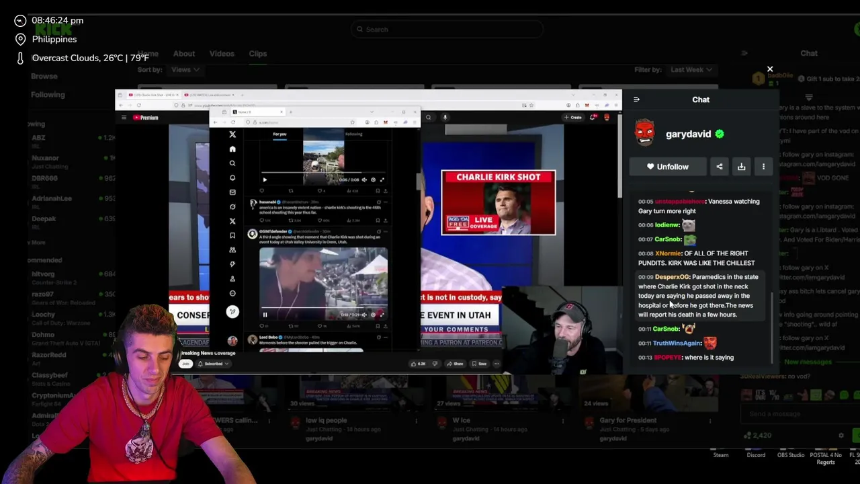The height and width of the screenshot is (484, 860).
Task: Bookmark the hasanabi tweet
Action: pyautogui.click(x=378, y=220)
